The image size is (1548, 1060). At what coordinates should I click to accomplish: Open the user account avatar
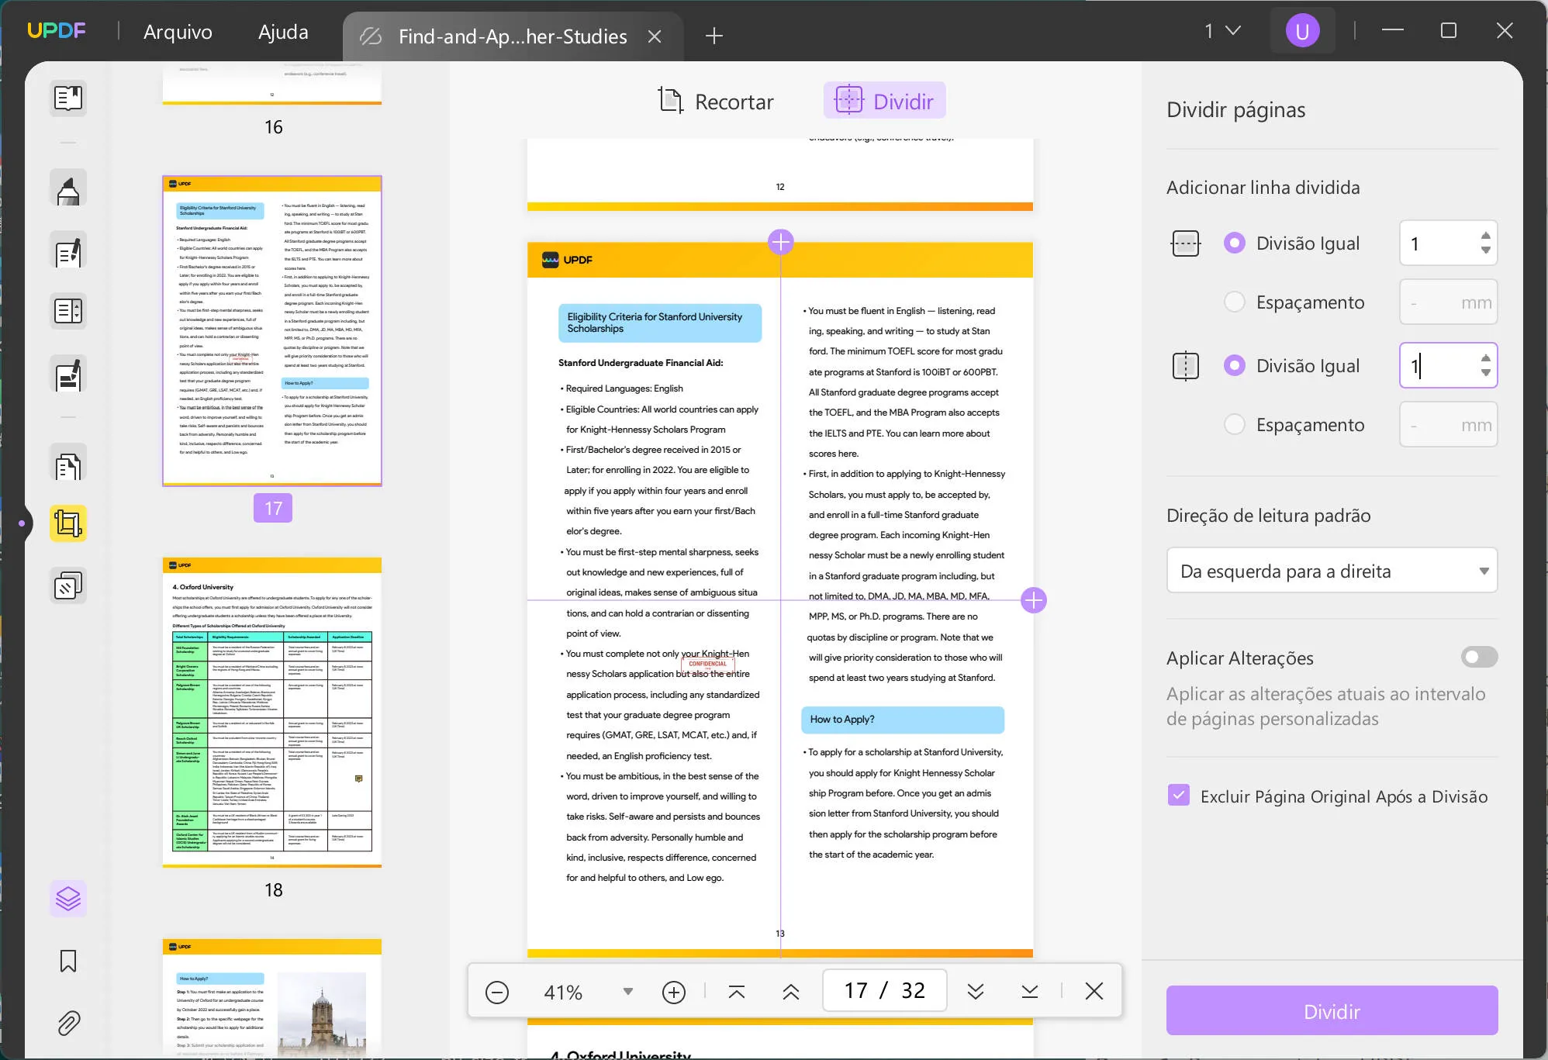tap(1302, 31)
